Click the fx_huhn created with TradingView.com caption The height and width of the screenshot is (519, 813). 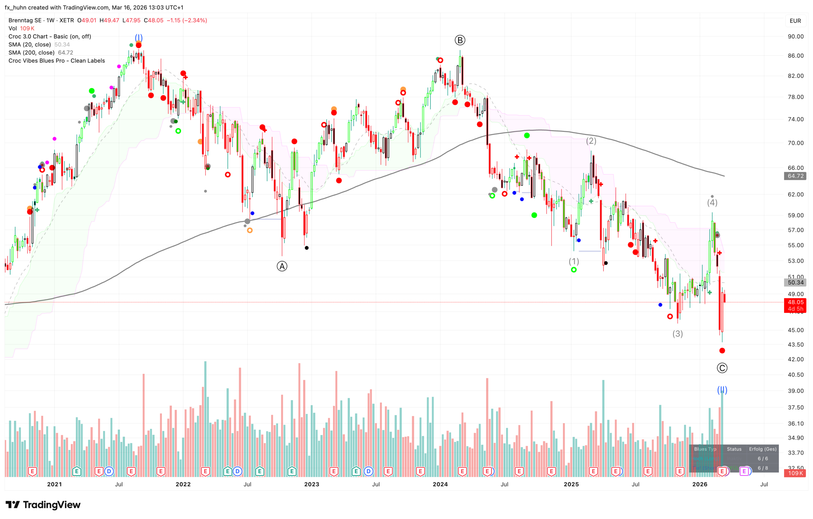click(94, 7)
